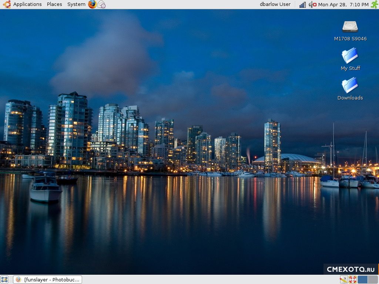
Task: Open the dbarlow User switcher menu
Action: [x=275, y=4]
